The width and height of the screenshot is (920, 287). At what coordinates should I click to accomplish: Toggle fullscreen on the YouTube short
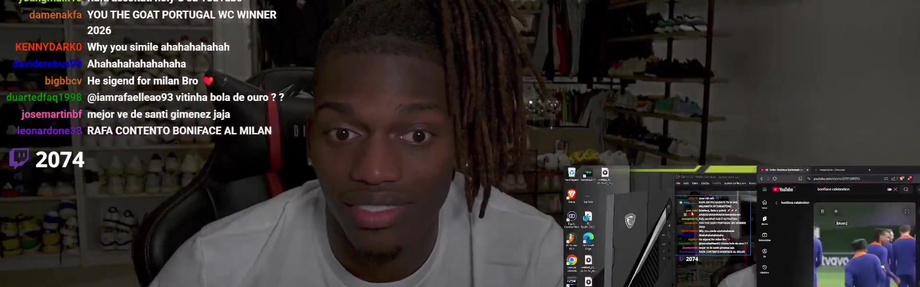pos(907,211)
